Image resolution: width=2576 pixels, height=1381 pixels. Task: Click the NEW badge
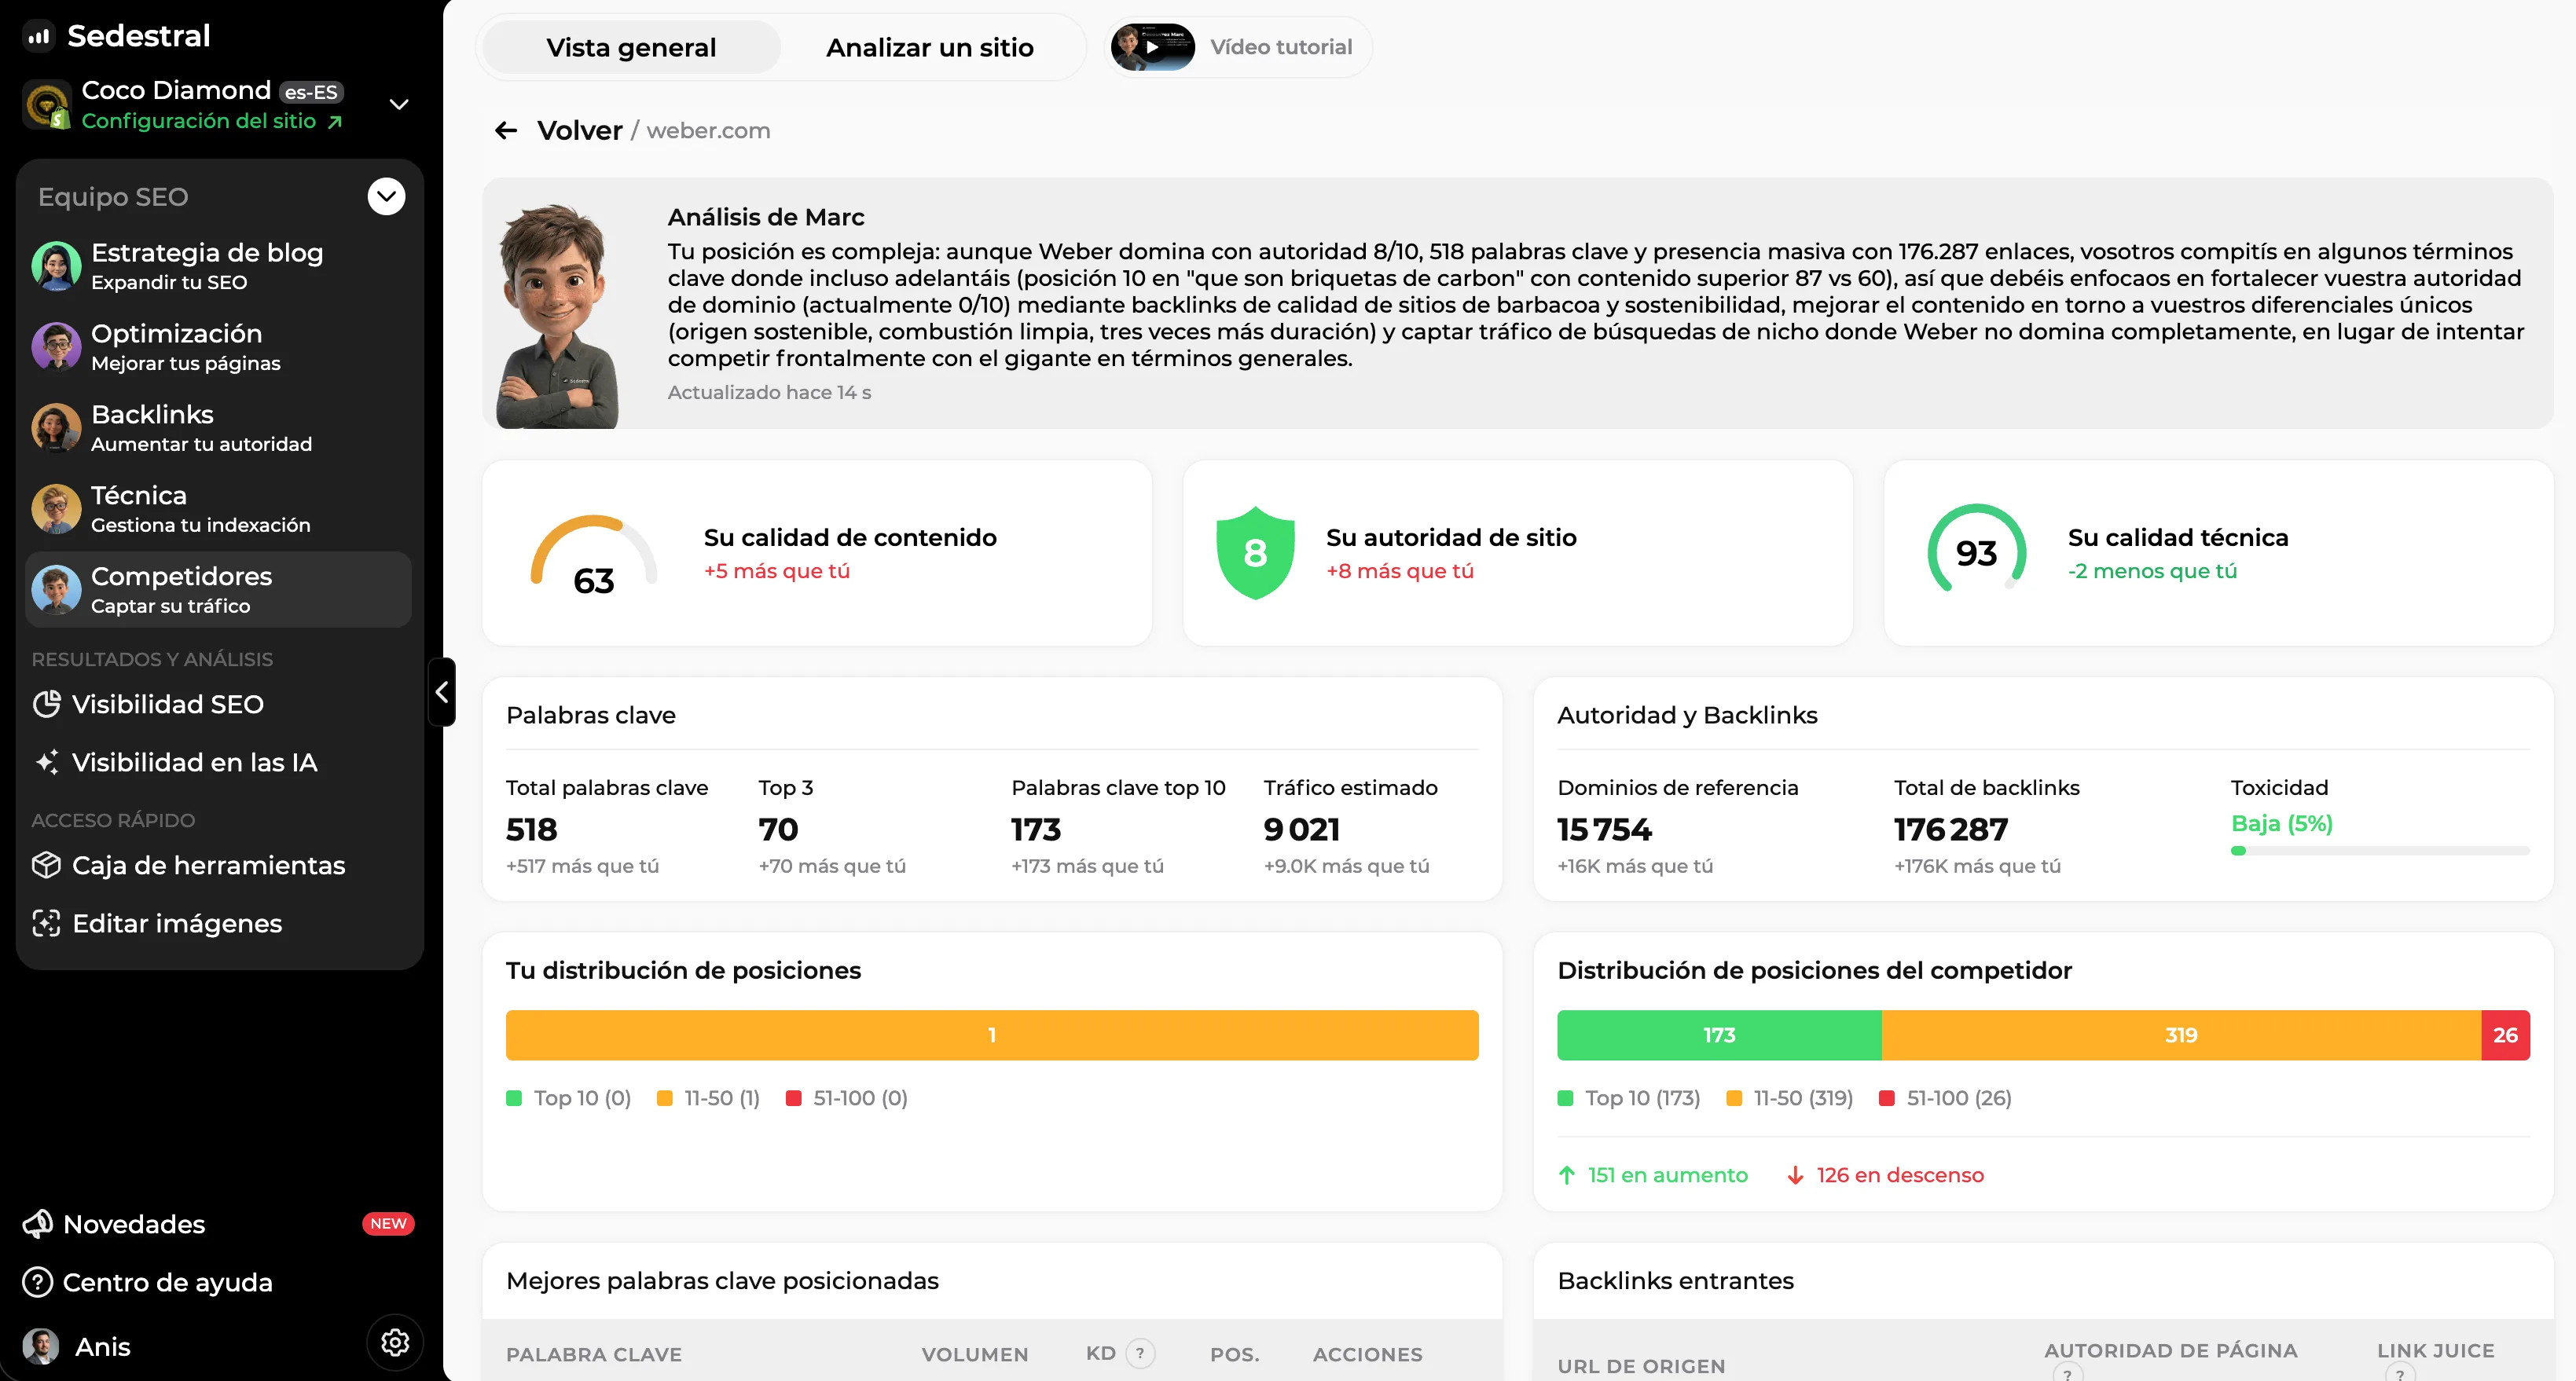pyautogui.click(x=388, y=1224)
